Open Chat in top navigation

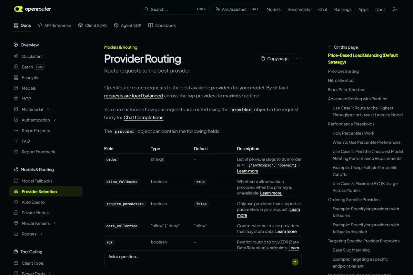tap(323, 9)
